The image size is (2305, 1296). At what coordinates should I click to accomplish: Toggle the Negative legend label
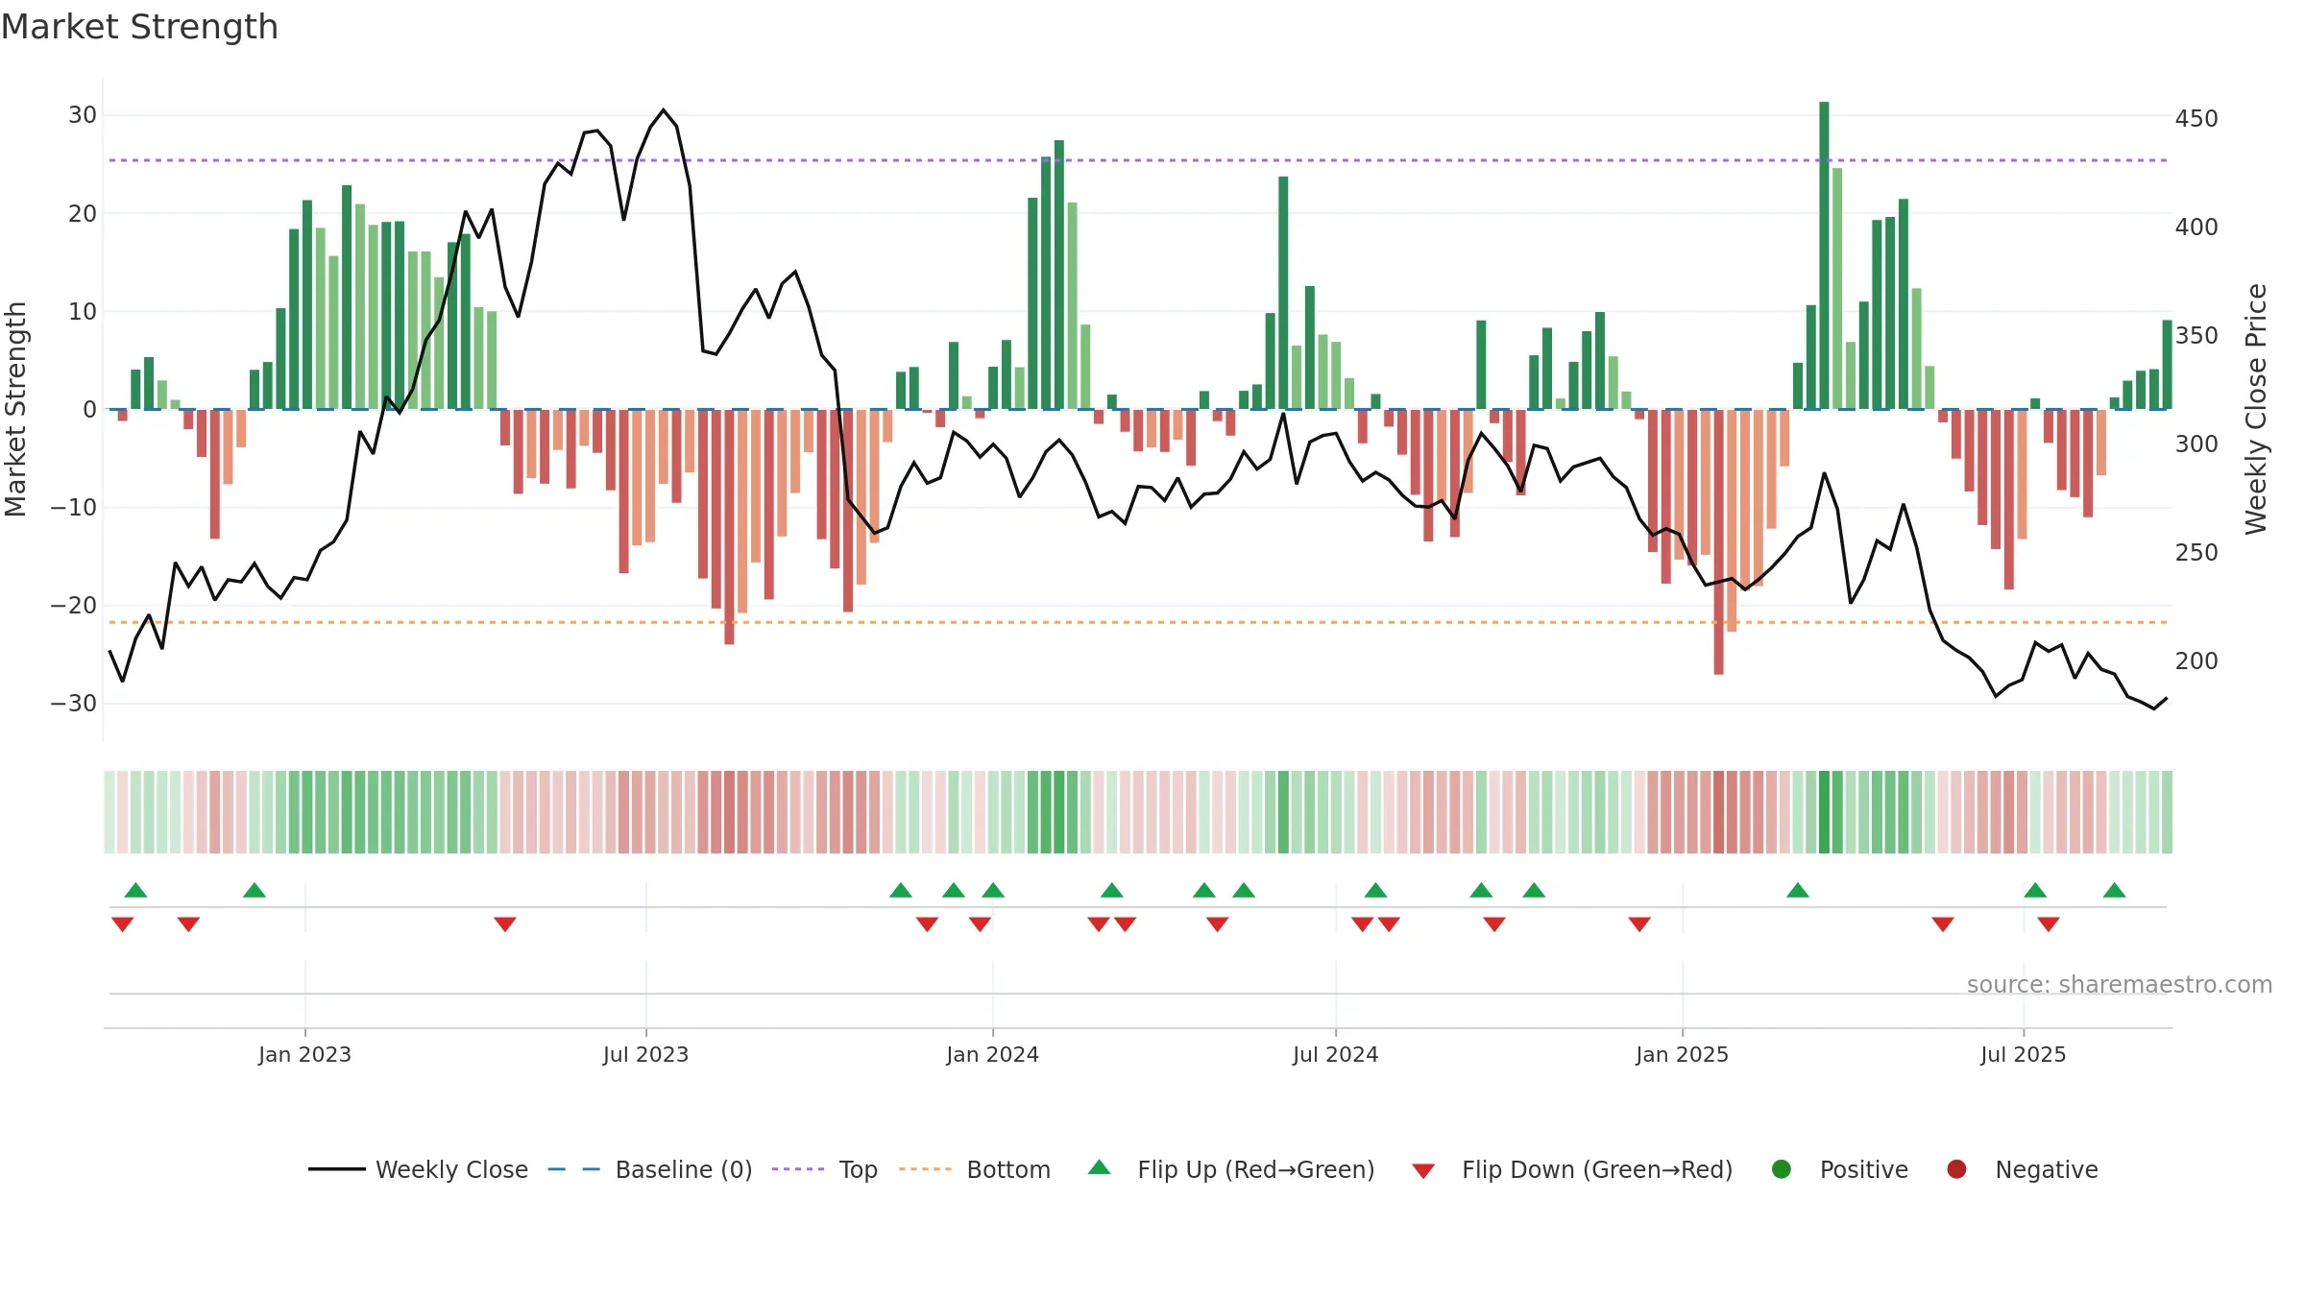[x=2047, y=1170]
